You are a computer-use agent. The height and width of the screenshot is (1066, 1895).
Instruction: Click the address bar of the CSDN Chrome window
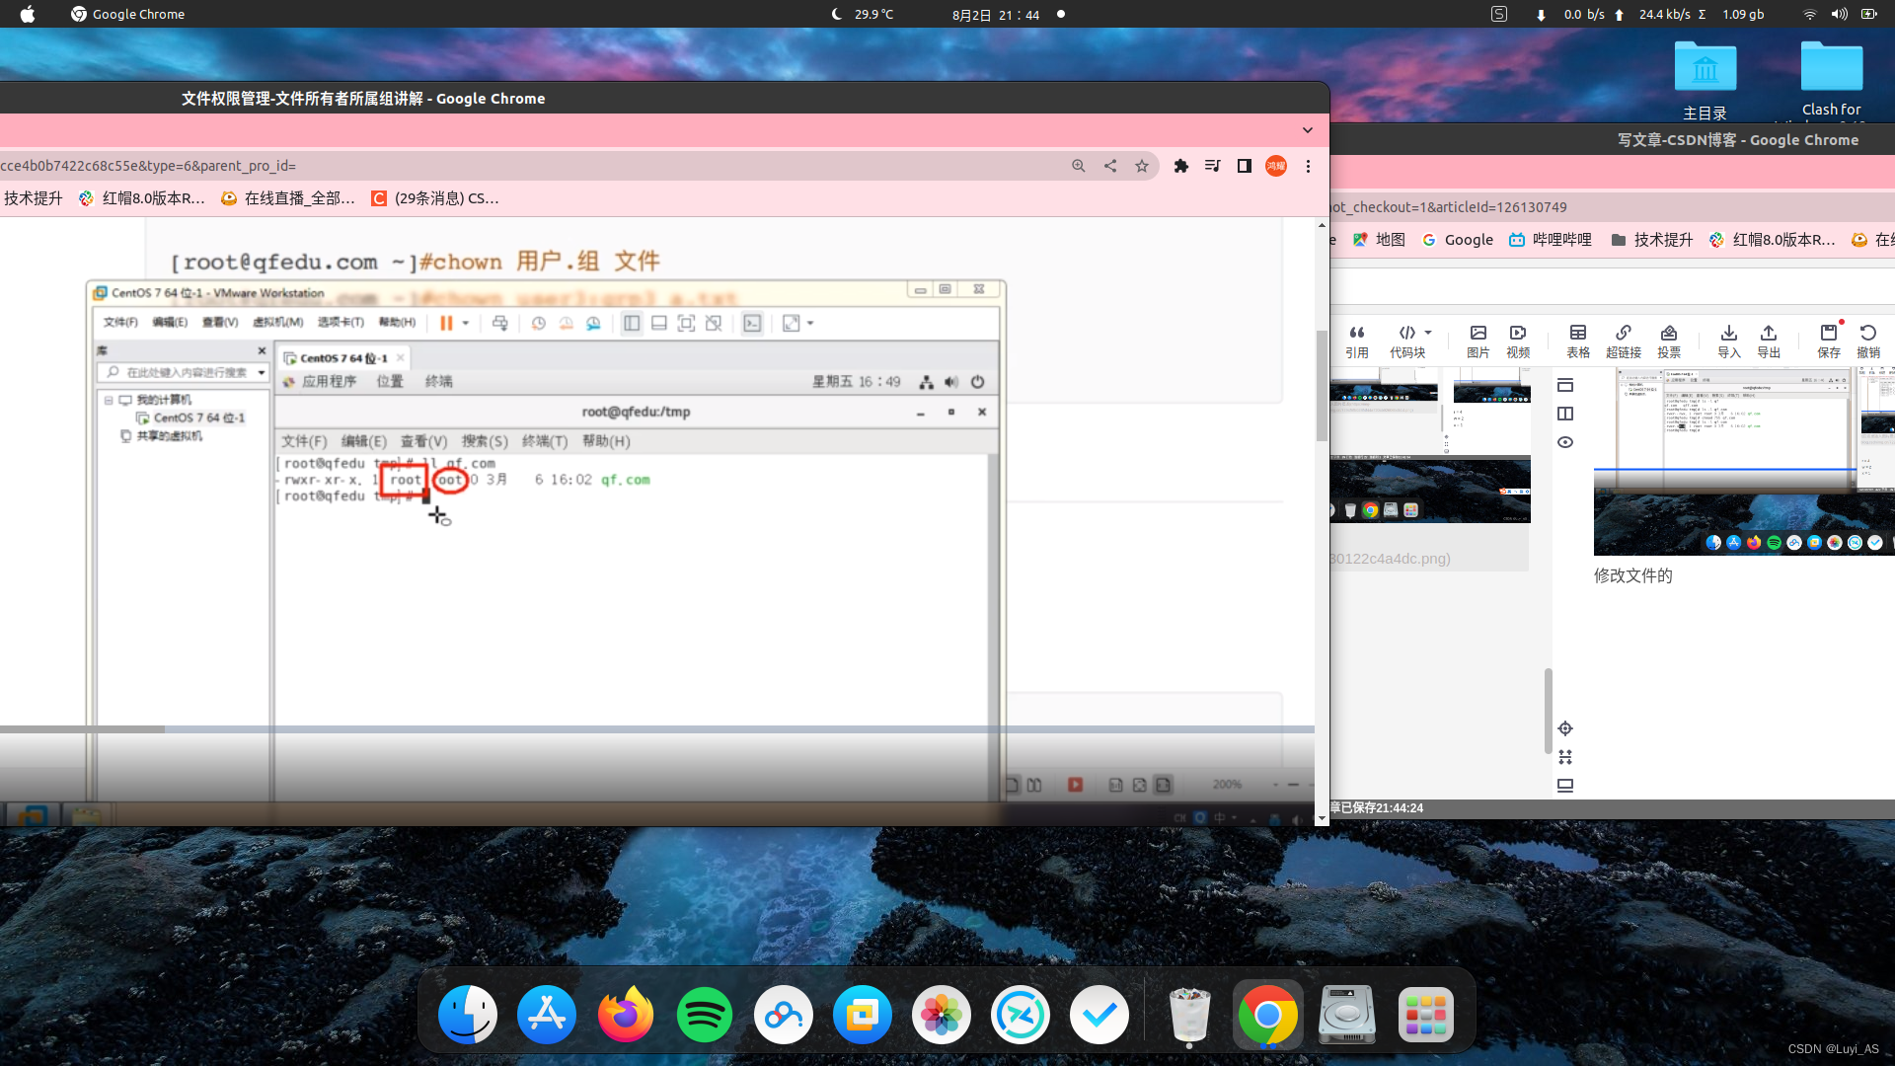point(1612,207)
